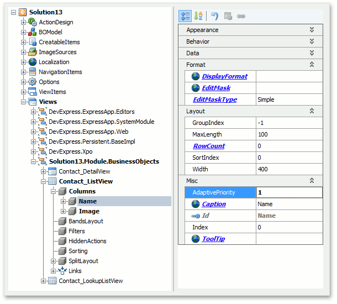Open the Caption property link

coord(214,204)
